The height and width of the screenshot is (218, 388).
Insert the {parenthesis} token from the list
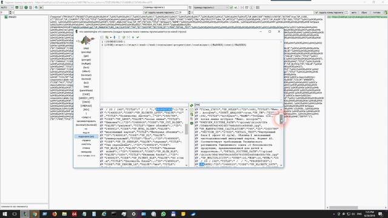[x=86, y=90]
